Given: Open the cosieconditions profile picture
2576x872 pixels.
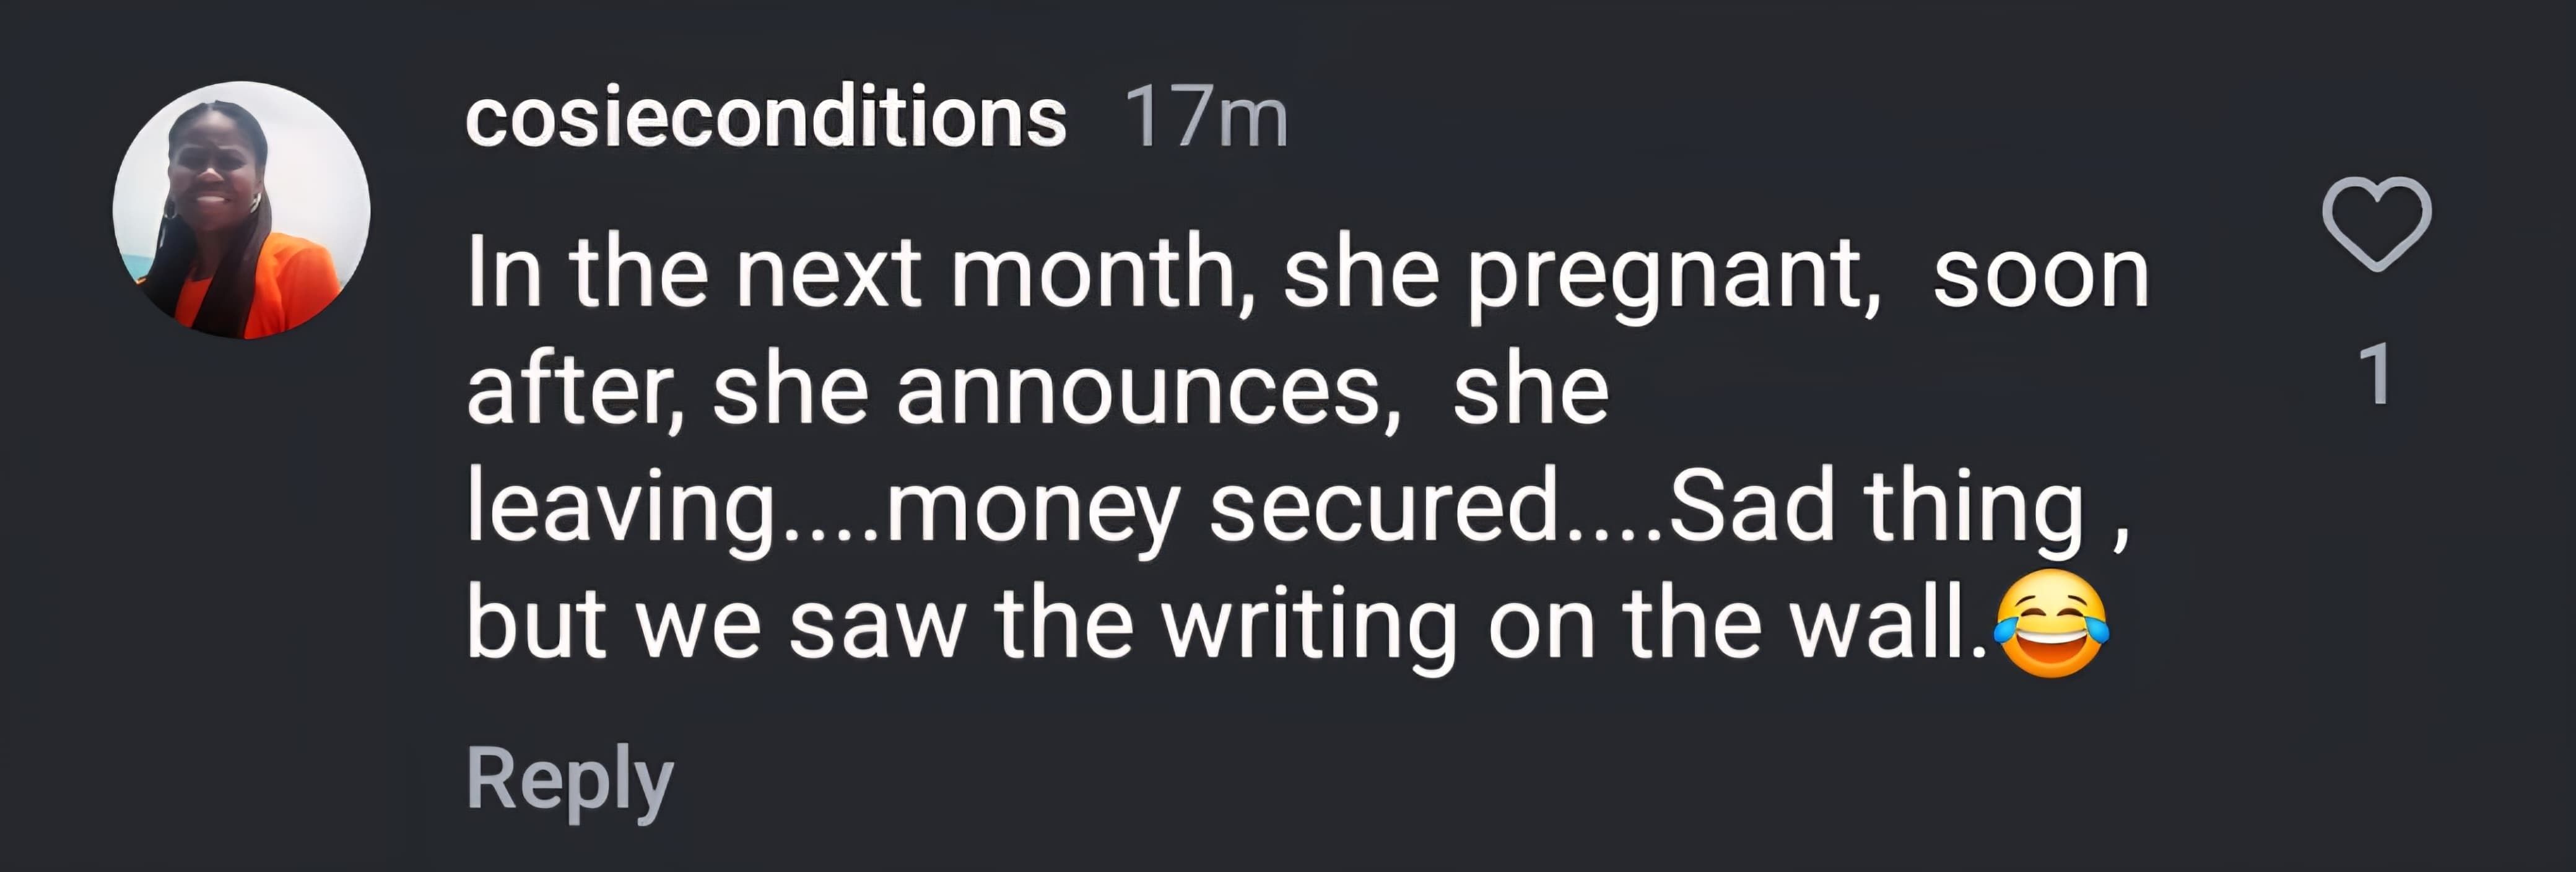Looking at the screenshot, I should pyautogui.click(x=241, y=210).
